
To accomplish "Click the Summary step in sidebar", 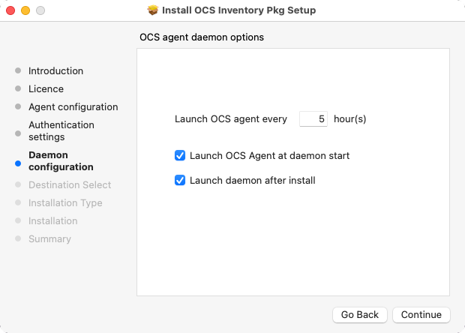I will (49, 239).
